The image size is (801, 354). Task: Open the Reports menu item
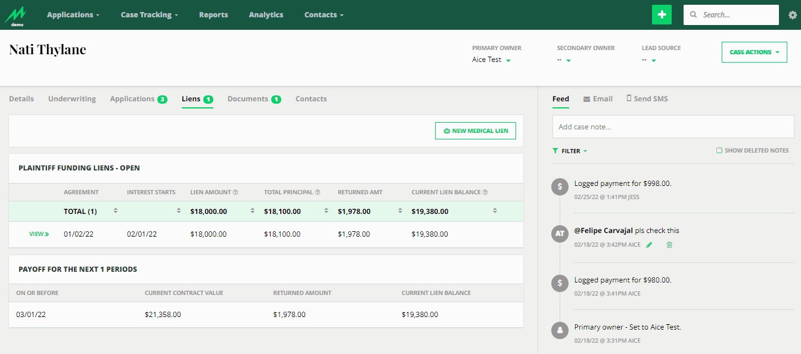[213, 15]
